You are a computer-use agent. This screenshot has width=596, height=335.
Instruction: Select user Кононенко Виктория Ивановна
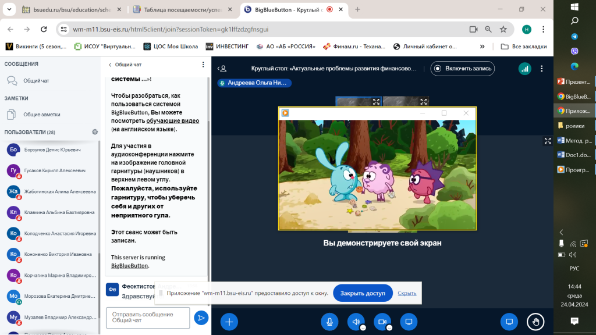51,254
